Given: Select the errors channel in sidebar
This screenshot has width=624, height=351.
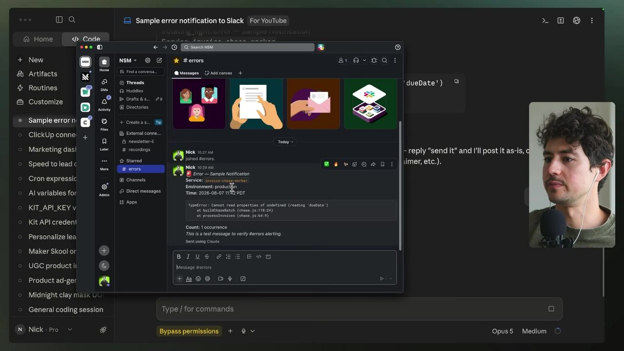Looking at the screenshot, I should tap(141, 169).
